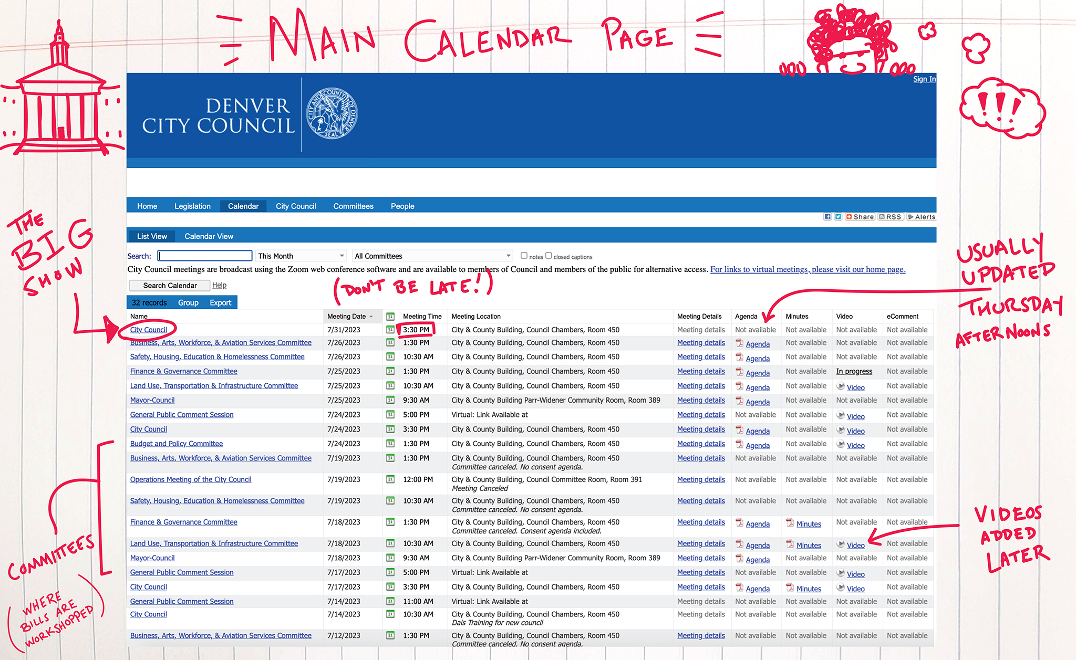The width and height of the screenshot is (1076, 660).
Task: Enable the notes checkbox
Action: click(524, 256)
